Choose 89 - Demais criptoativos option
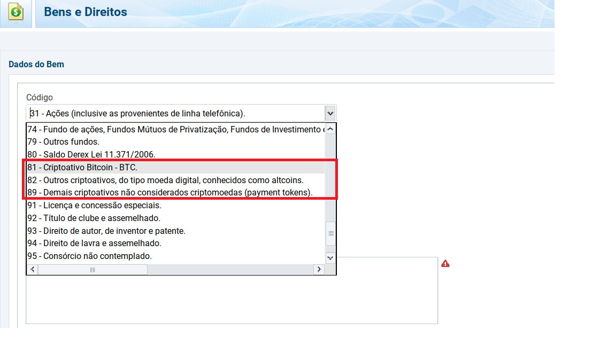The height and width of the screenshot is (346, 616). point(170,192)
